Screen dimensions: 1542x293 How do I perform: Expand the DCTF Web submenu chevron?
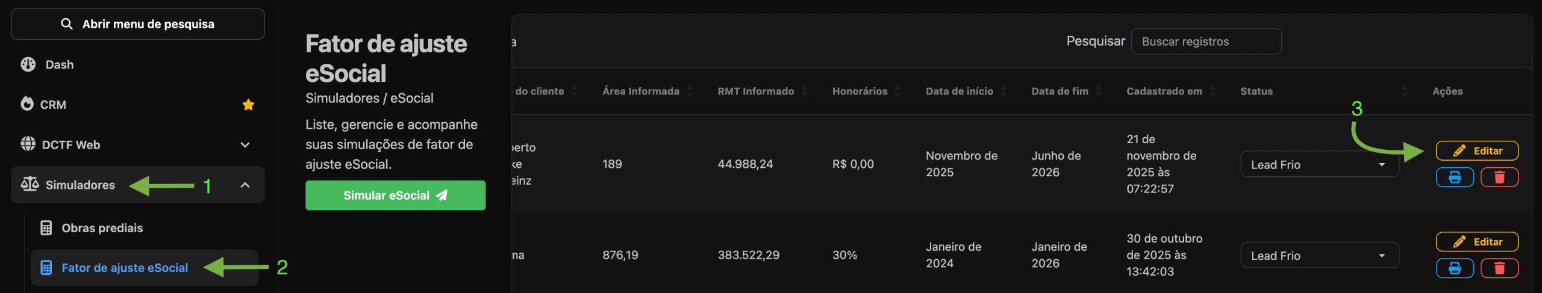245,144
